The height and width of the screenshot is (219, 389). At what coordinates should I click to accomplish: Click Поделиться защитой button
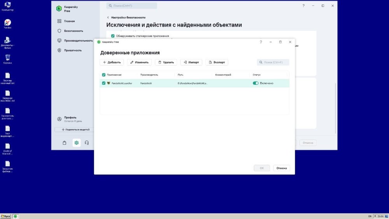(x=75, y=130)
